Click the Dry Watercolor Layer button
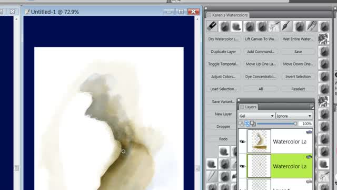Screen dimensions: 337x190 click(x=223, y=39)
